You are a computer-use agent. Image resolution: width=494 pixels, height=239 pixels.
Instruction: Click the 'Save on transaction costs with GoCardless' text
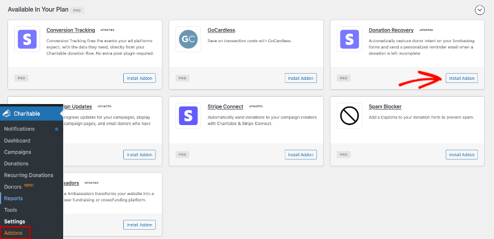(250, 41)
